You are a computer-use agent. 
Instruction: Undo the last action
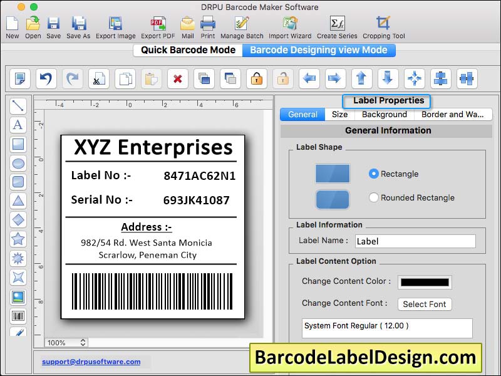[x=47, y=79]
